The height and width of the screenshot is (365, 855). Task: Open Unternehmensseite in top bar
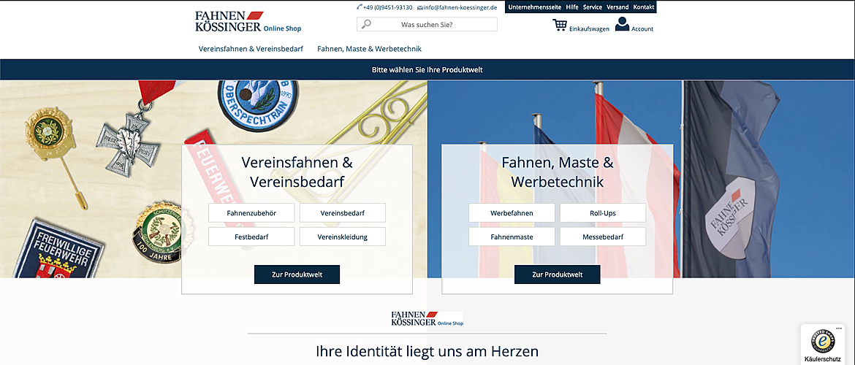(534, 7)
